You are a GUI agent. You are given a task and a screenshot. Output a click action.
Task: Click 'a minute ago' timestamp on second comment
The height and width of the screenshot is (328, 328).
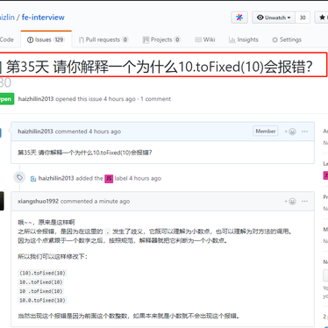[x=112, y=201]
